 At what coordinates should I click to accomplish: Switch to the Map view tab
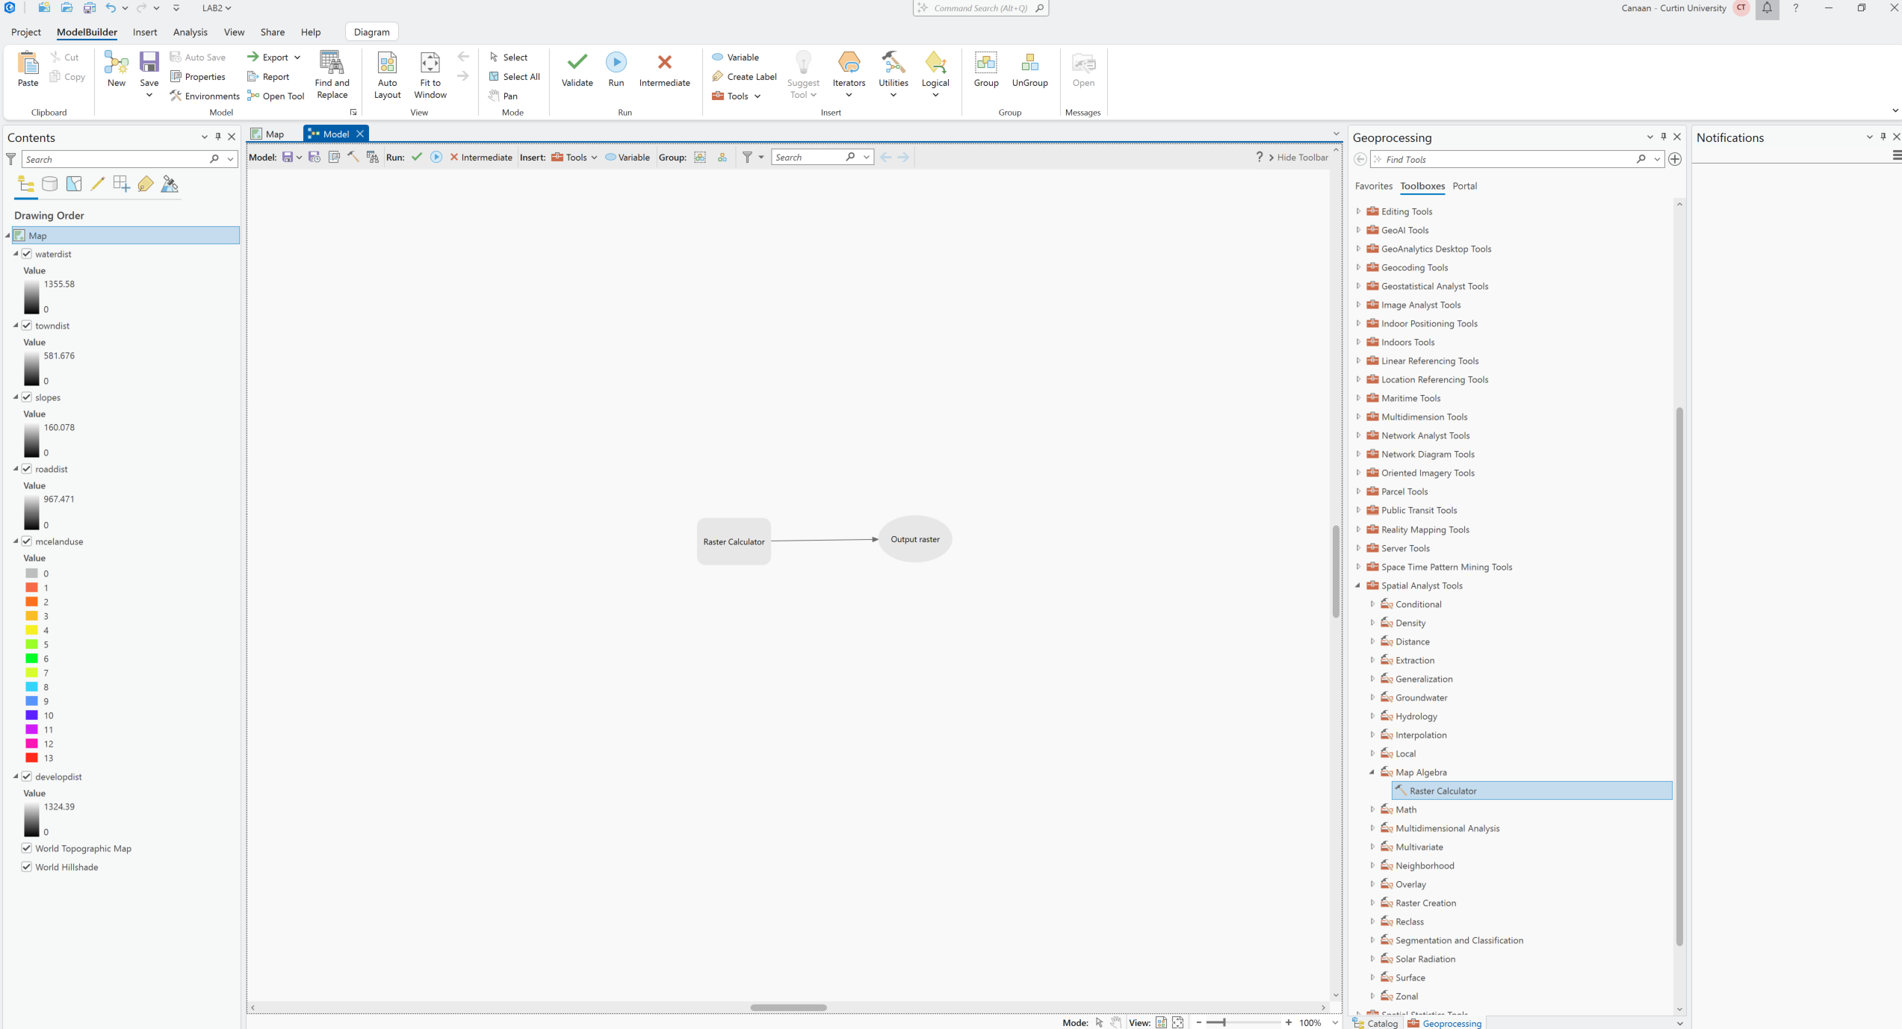click(x=268, y=134)
